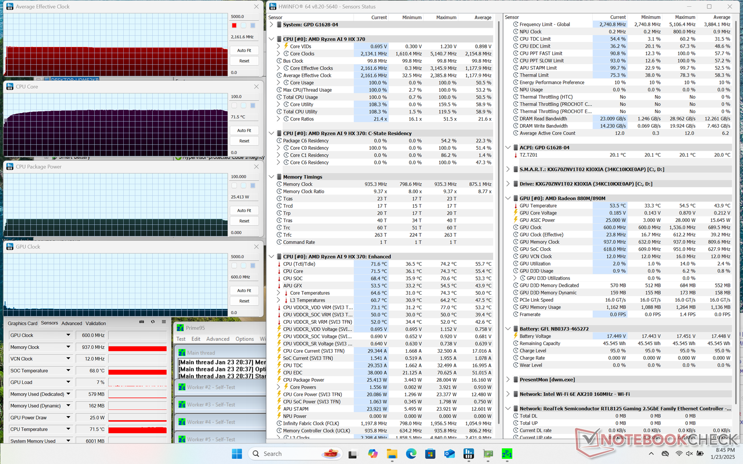Open the Edit menu in Prime95
Image resolution: width=743 pixels, height=464 pixels.
[196, 339]
